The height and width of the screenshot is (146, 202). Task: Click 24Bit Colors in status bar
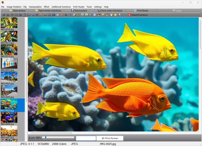pyautogui.click(x=59, y=144)
